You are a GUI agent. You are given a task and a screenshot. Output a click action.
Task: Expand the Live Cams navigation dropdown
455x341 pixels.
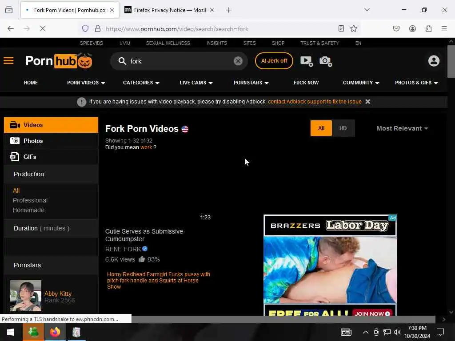(196, 83)
